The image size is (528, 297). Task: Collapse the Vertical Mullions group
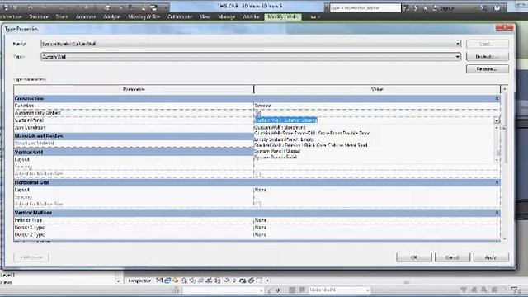click(x=497, y=213)
